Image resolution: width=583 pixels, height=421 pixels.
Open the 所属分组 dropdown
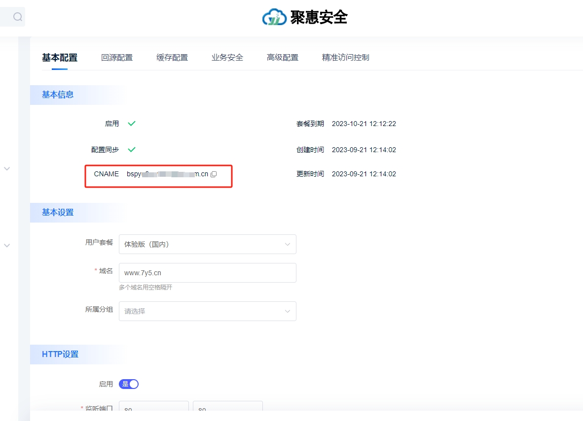[207, 311]
